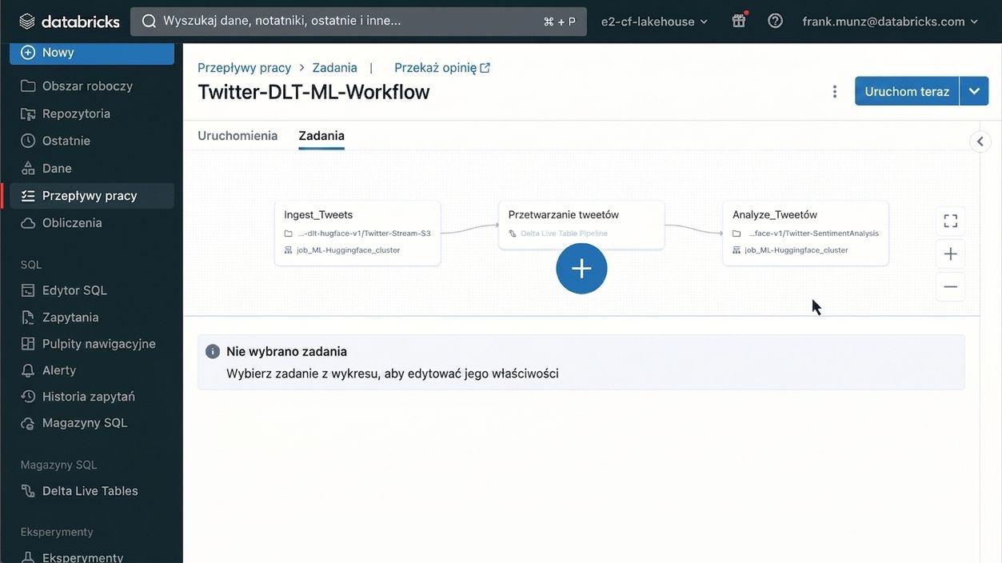Click the Databricks logo
The image size is (1002, 563).
coord(69,22)
